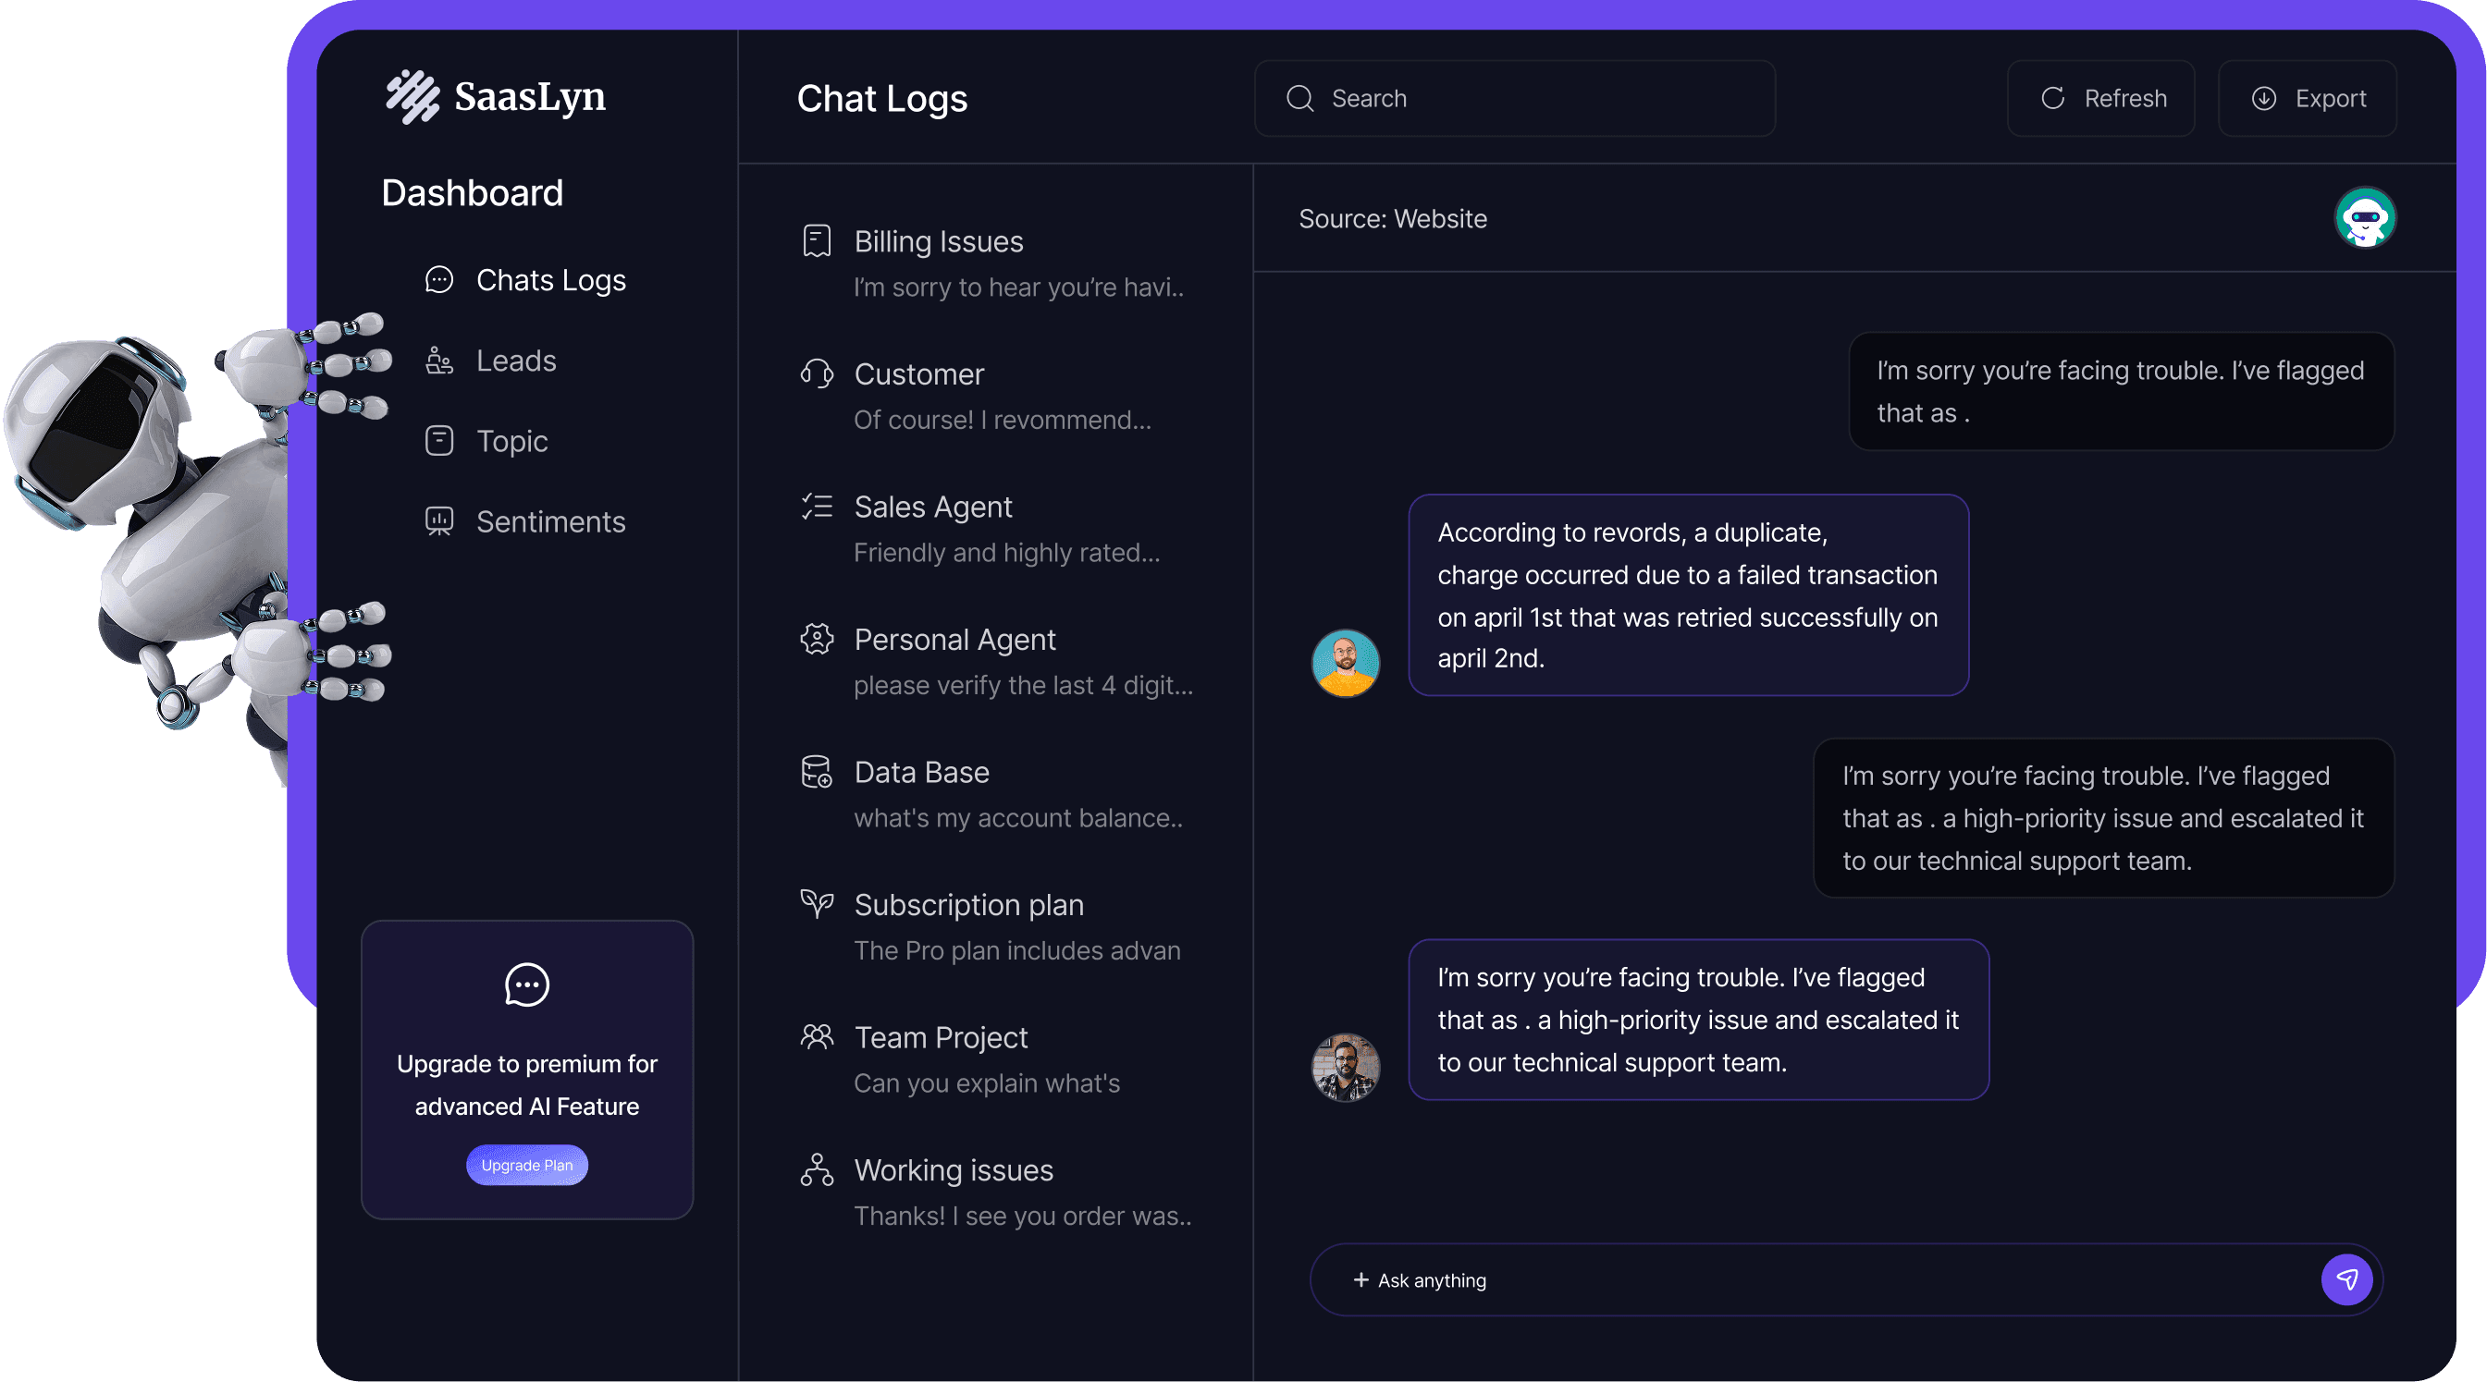Click the orange-shirt user avatar in chat

(1345, 663)
